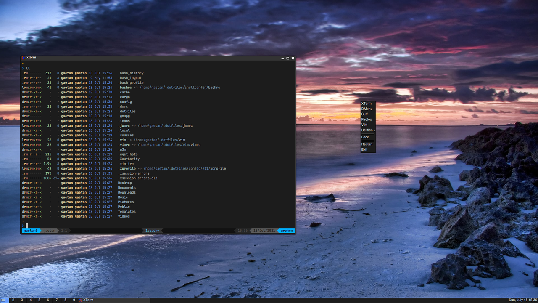538x303 pixels.
Task: Click the .wget-hsts file name
Action: pos(128,154)
